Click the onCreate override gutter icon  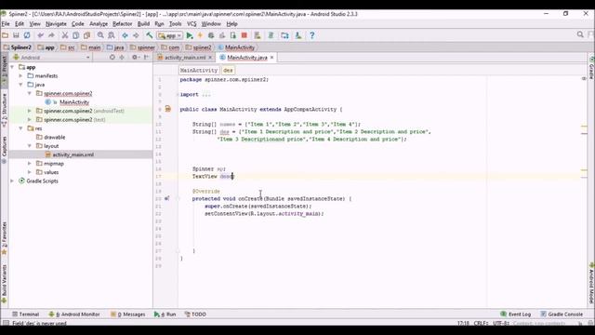tap(167, 198)
